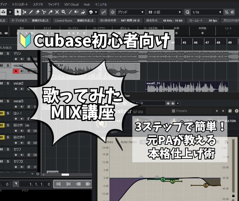Open plugin preset dropdown arrow beside steppers
The width and height of the screenshot is (239, 201).
click(178, 103)
